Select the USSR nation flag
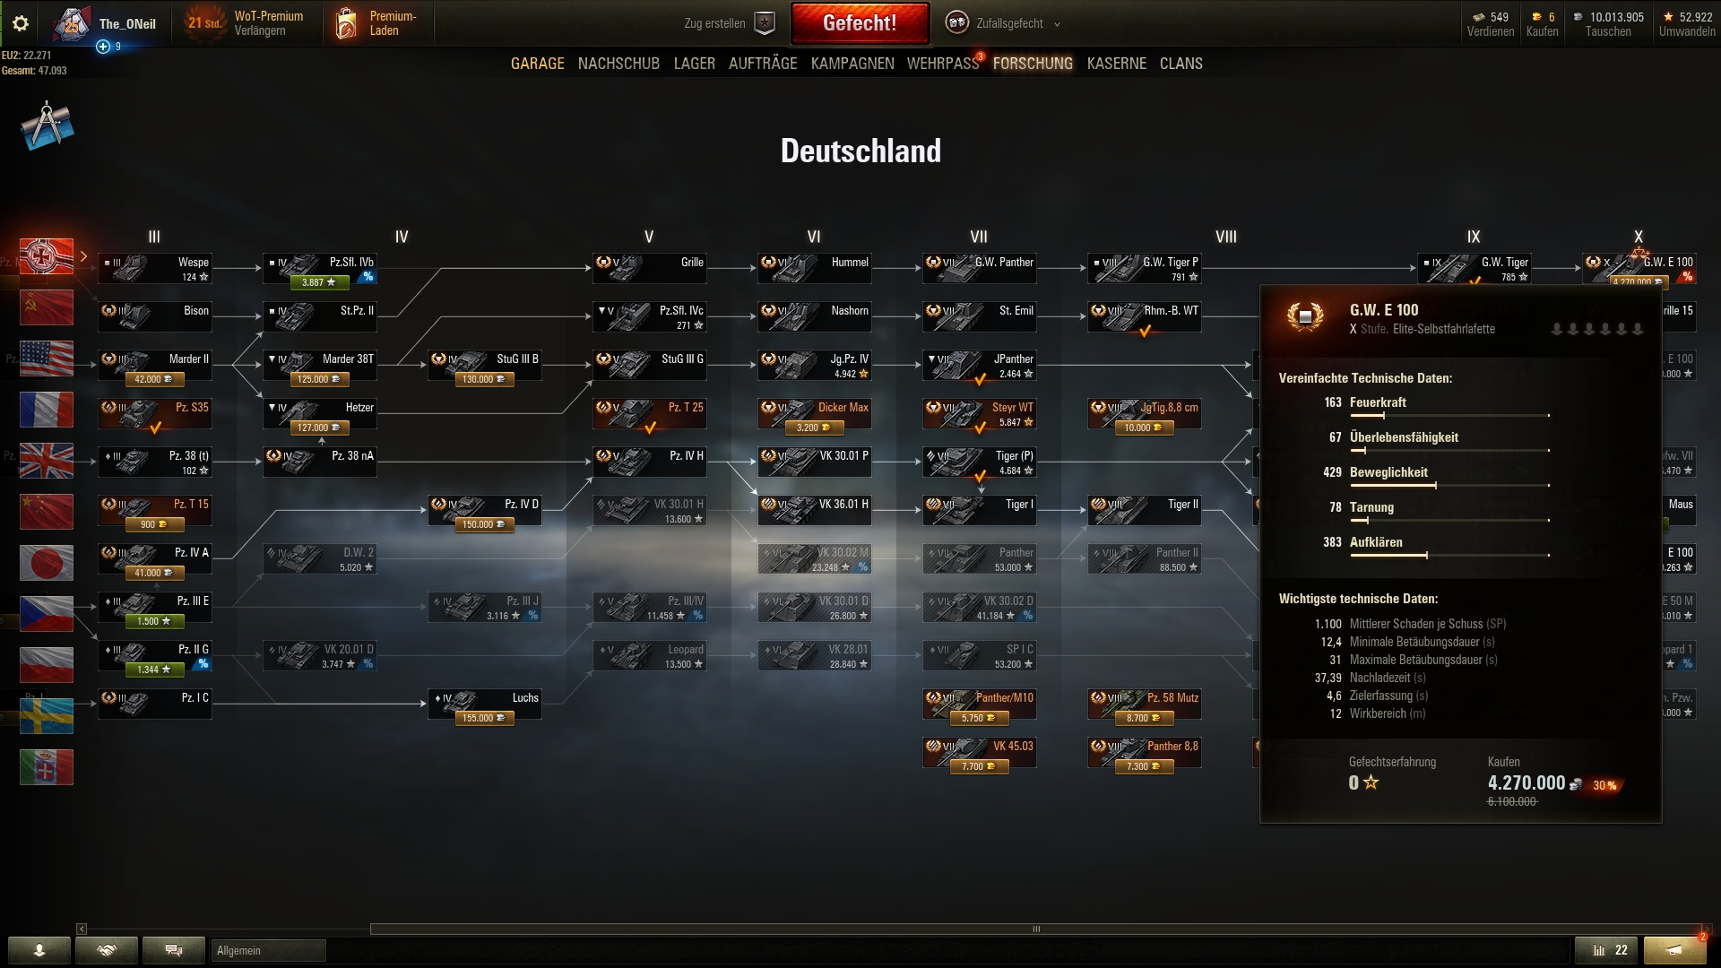 coord(47,307)
